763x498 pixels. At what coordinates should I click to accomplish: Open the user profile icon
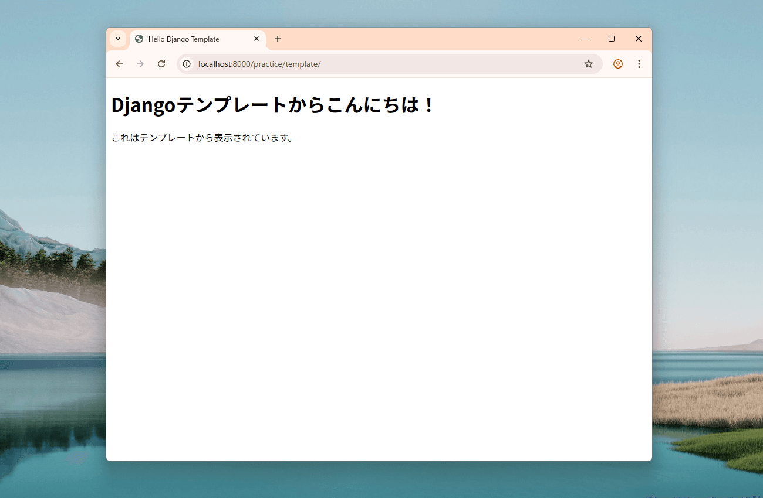point(618,64)
